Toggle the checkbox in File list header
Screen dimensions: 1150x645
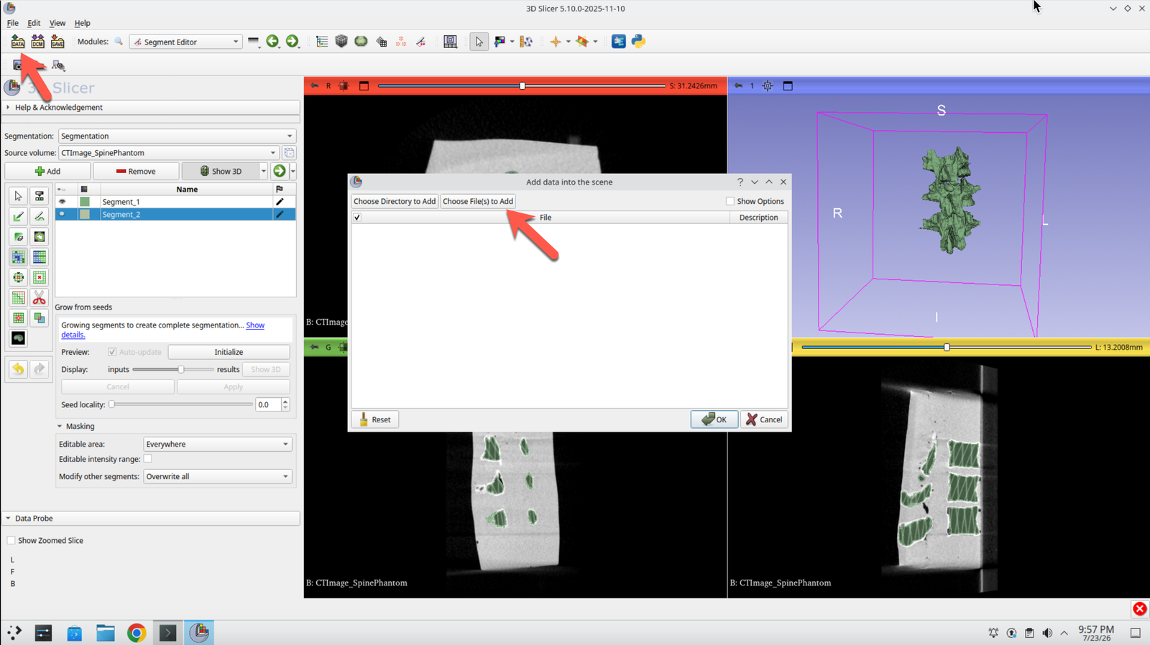[x=357, y=217]
